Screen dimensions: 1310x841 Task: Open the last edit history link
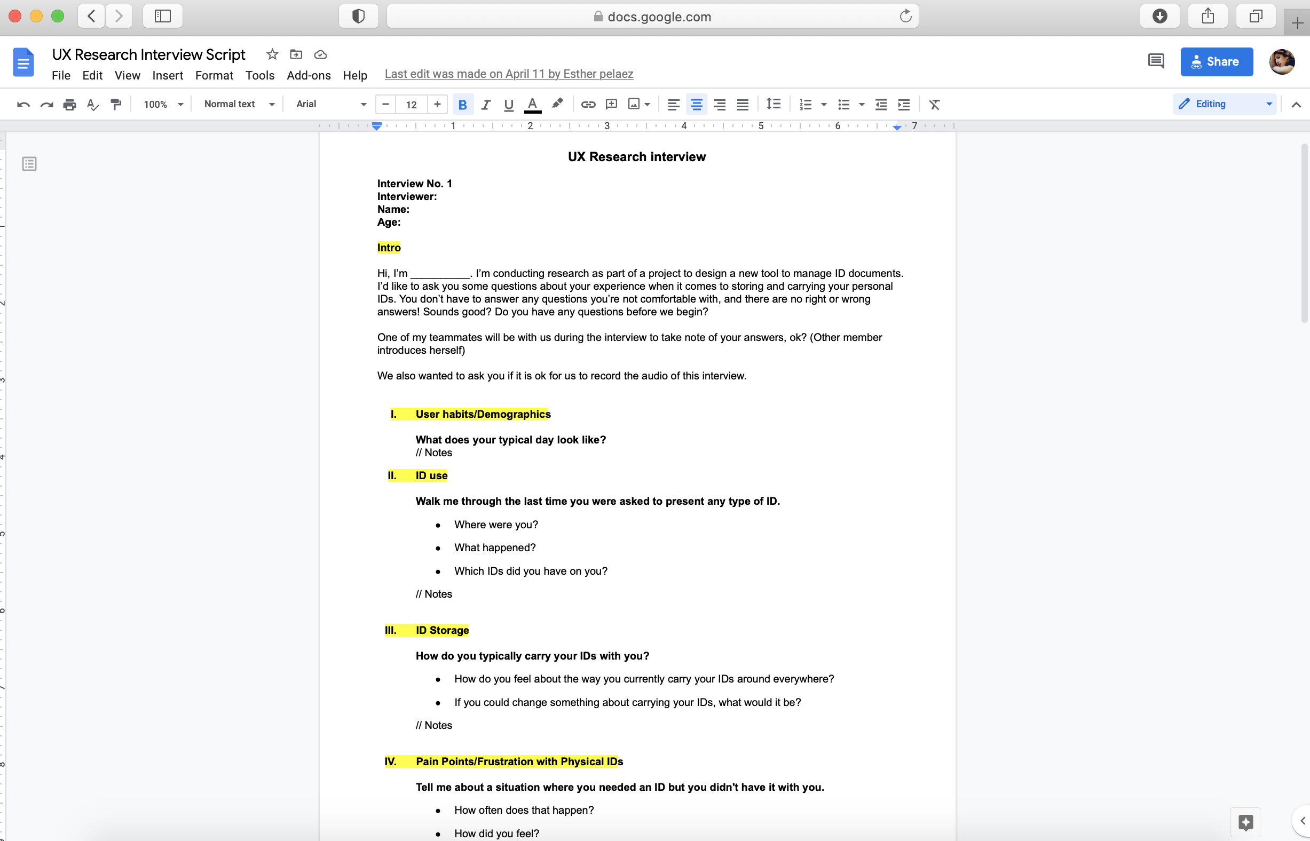(x=509, y=74)
